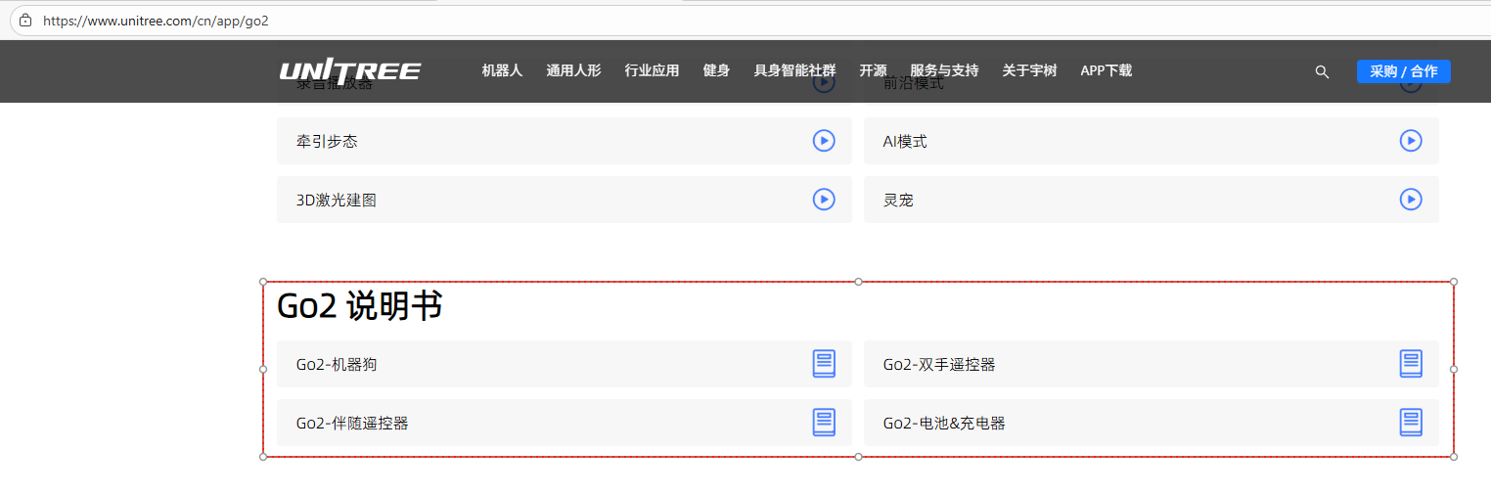Open the 服务与支持 navigation menu
The height and width of the screenshot is (495, 1491).
tap(944, 70)
